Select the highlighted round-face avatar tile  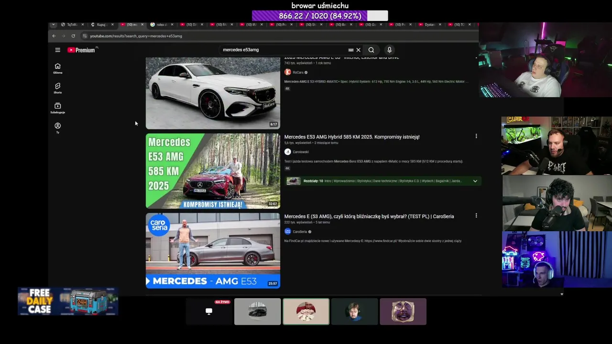point(306,312)
